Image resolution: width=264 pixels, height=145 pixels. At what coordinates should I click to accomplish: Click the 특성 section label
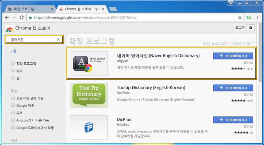(x=14, y=91)
